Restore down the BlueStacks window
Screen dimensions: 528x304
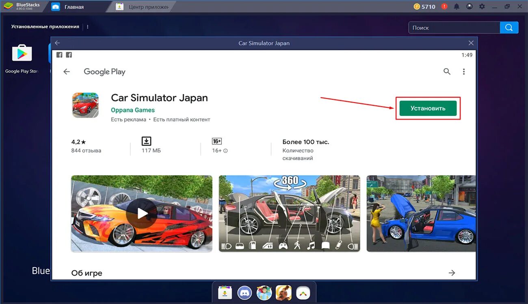507,6
